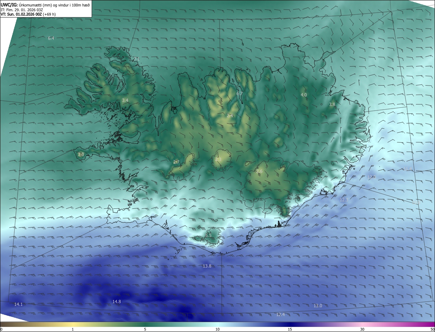
Task: Click the 12.0 value label east of Iceland
Action: (x=371, y=177)
